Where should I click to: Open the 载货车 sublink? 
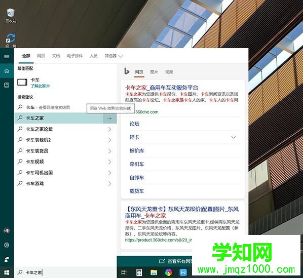(137, 191)
